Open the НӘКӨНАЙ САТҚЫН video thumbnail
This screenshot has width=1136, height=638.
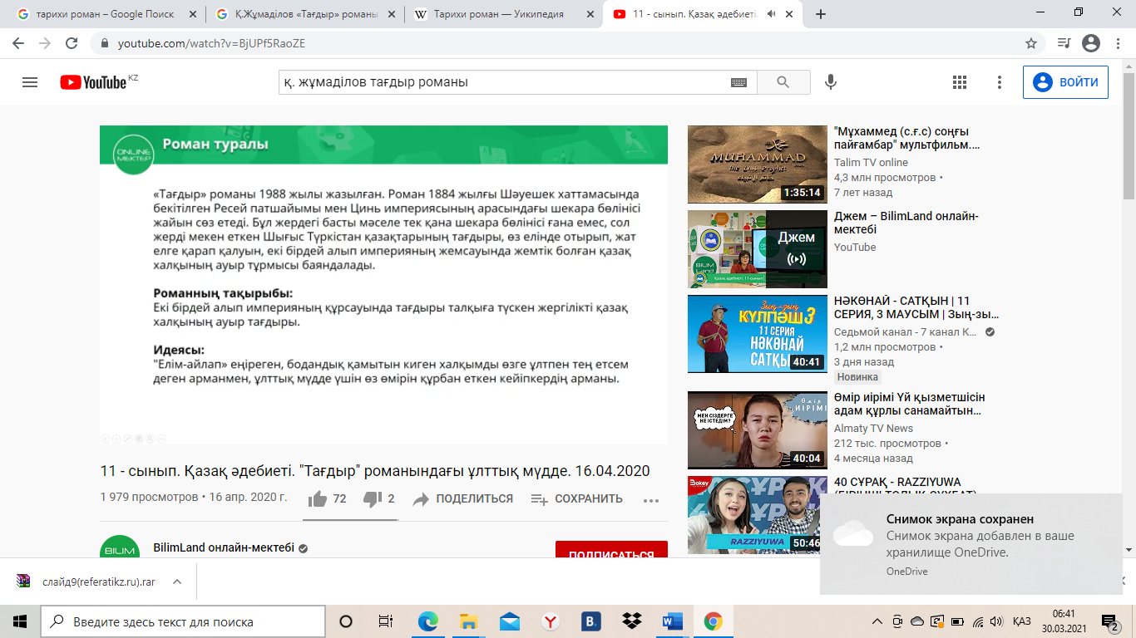tap(758, 334)
